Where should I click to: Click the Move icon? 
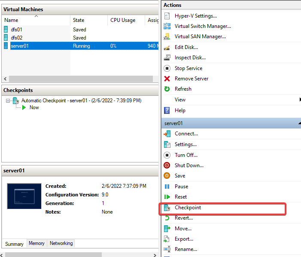tap(167, 229)
